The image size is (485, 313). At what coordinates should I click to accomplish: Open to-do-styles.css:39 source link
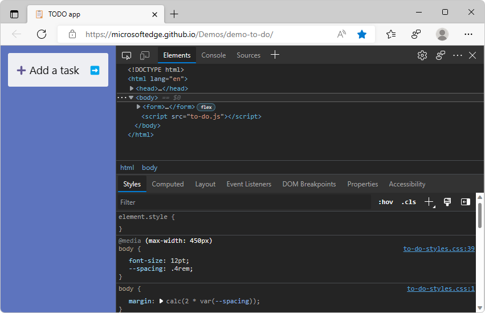pos(439,249)
